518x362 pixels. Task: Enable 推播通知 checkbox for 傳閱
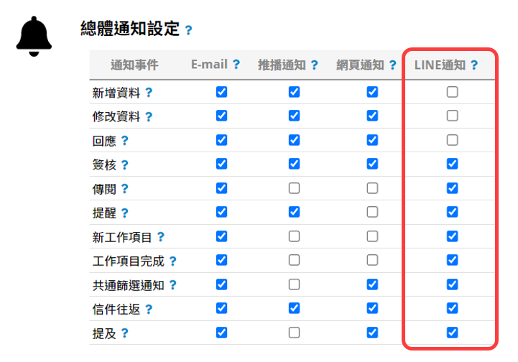(294, 188)
